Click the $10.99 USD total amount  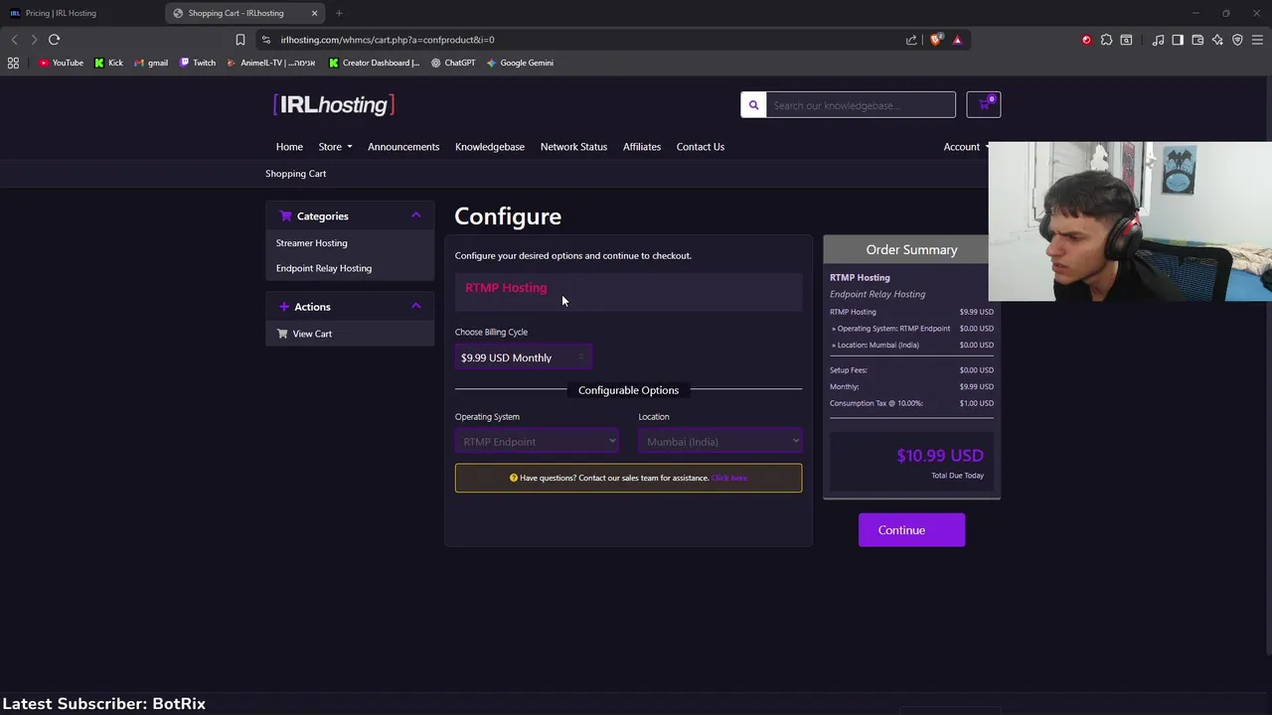[x=940, y=456]
